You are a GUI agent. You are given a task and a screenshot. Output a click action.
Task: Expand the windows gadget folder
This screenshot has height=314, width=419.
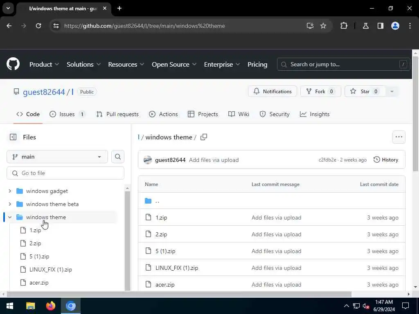tap(10, 191)
